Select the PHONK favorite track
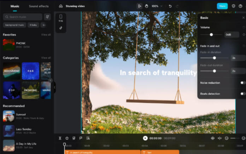The height and width of the screenshot is (154, 246). 27,45
